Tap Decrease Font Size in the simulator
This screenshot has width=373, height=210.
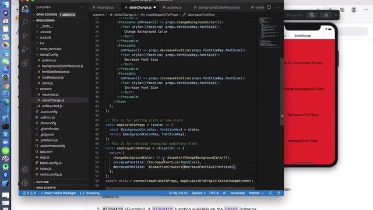pyautogui.click(x=302, y=115)
